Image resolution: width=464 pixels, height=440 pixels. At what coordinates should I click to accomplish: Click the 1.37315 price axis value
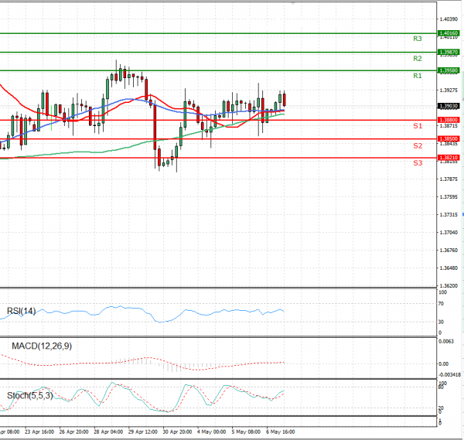(449, 214)
